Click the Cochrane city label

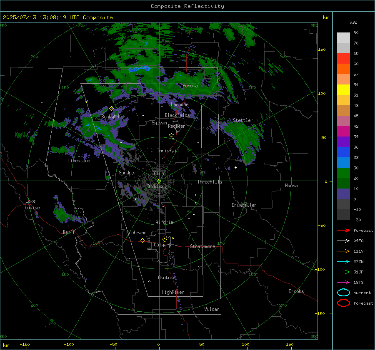point(136,233)
